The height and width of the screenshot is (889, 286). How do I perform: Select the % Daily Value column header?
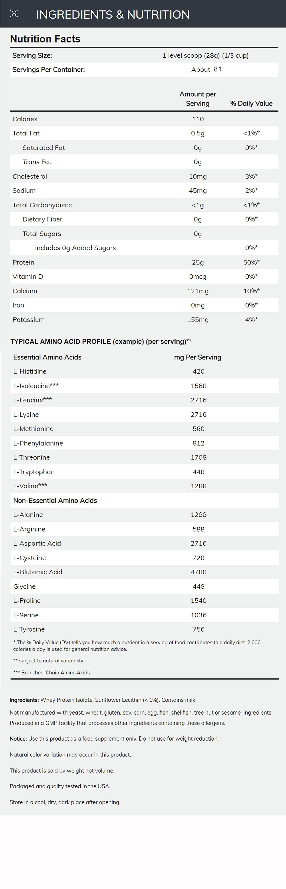(x=251, y=104)
